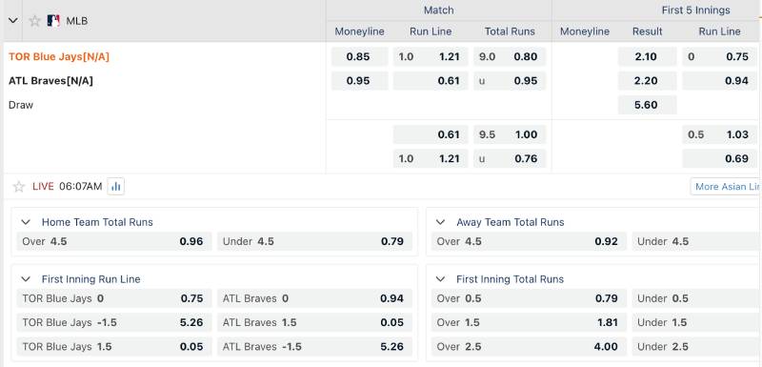Select ATL Braves moneyline 0.95 odds
The image size is (762, 367).
click(x=360, y=81)
